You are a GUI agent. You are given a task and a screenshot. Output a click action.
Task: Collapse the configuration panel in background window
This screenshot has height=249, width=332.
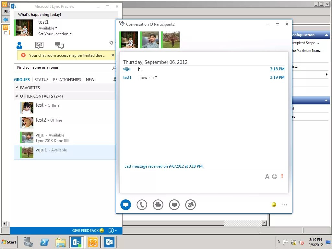[326, 35]
